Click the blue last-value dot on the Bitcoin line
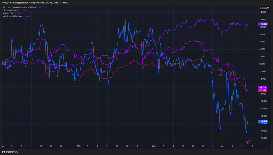 point(248,121)
